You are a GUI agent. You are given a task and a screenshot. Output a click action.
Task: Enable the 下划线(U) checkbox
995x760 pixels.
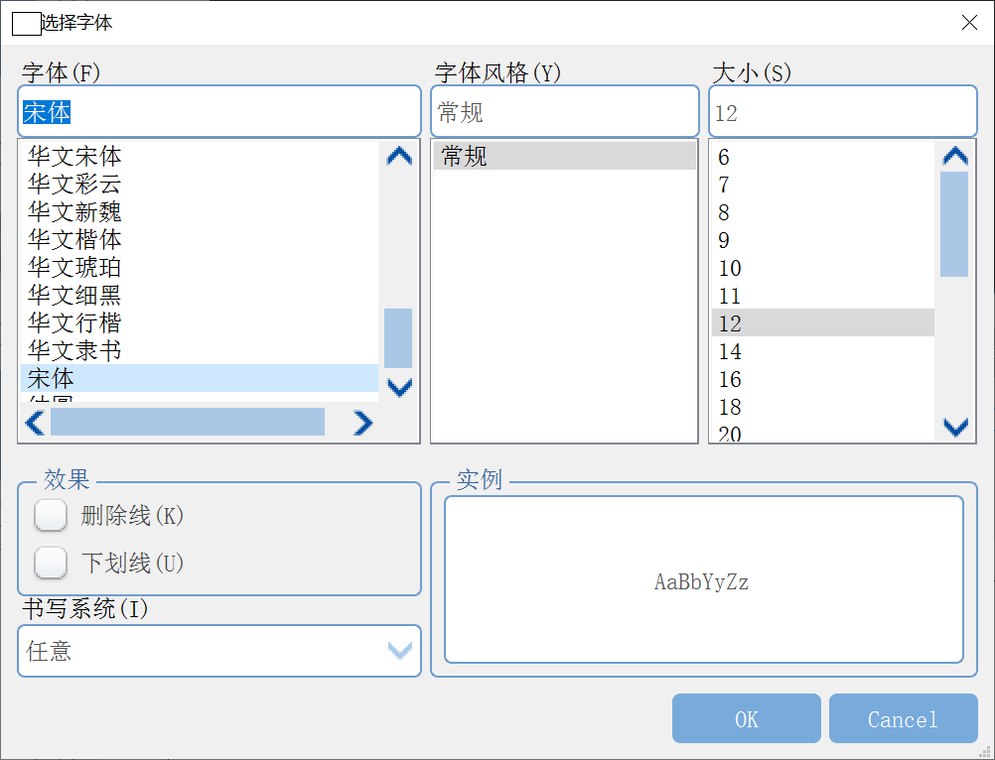coord(51,563)
